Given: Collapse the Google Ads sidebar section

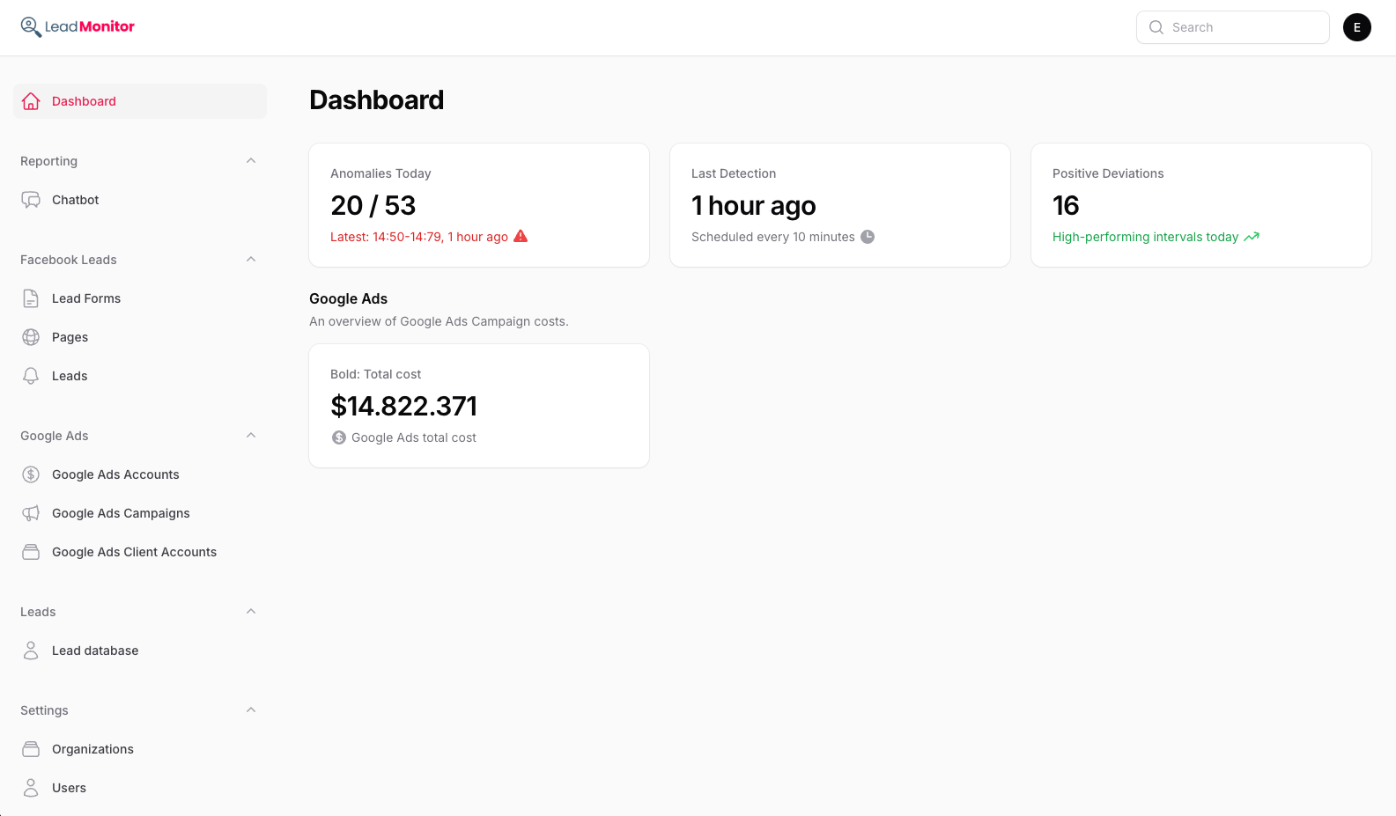Looking at the screenshot, I should 251,436.
